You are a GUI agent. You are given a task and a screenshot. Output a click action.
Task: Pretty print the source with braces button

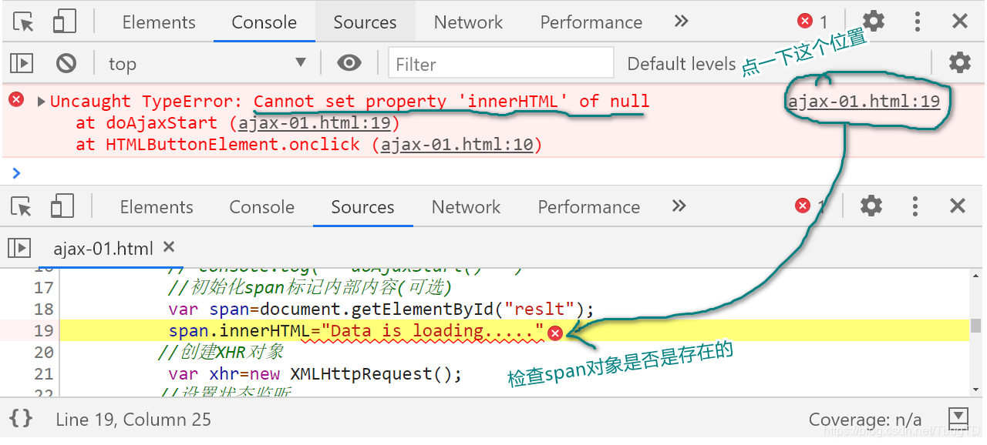pyautogui.click(x=21, y=419)
